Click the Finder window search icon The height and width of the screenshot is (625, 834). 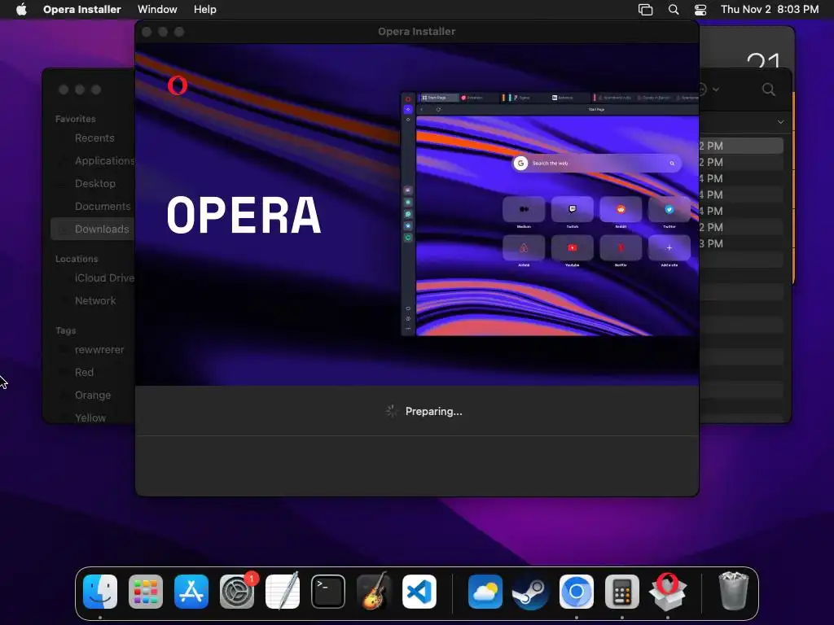[769, 90]
